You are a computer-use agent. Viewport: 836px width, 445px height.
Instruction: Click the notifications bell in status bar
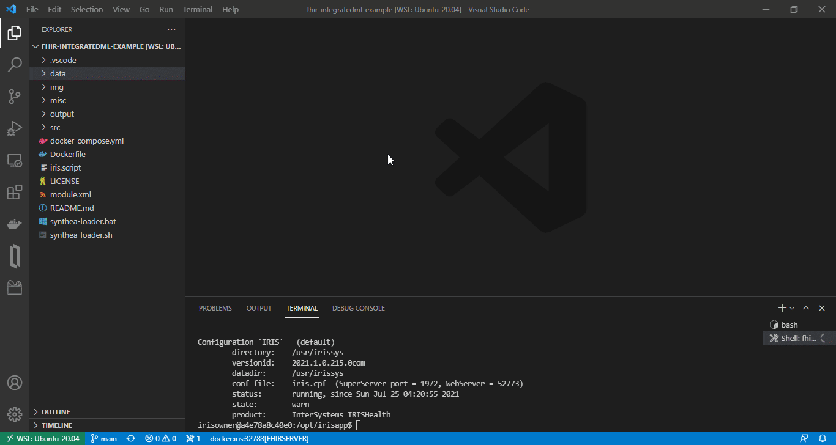pyautogui.click(x=823, y=438)
